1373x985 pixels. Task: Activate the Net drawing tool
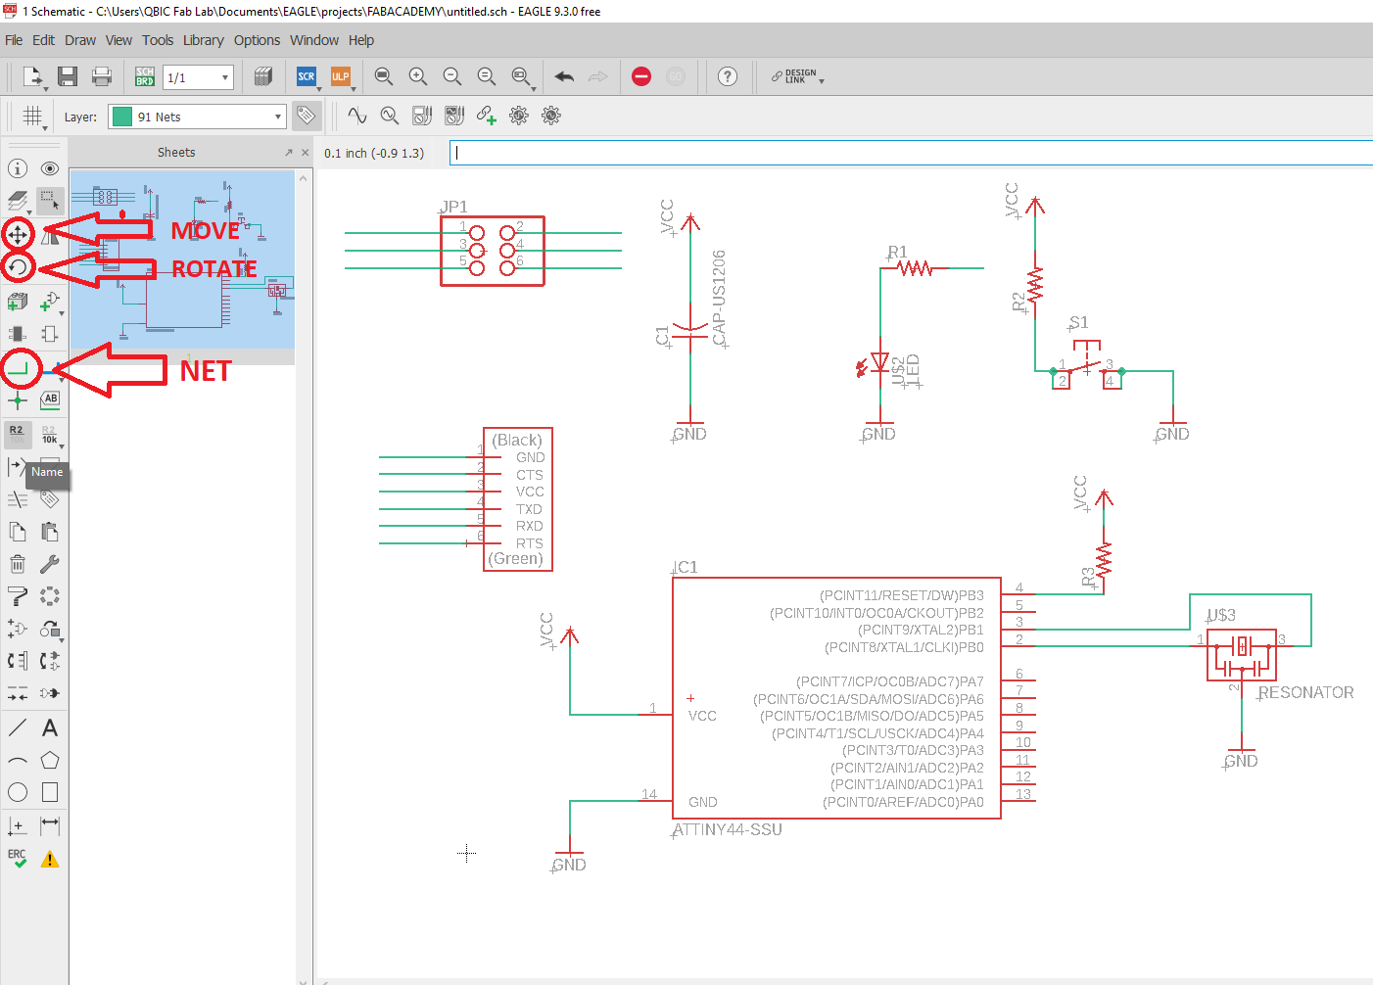18,368
